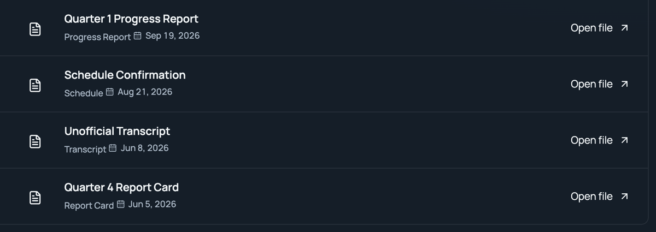Image resolution: width=656 pixels, height=232 pixels.
Task: Open file for Quarter 1 Progress Report
Action: (x=600, y=28)
